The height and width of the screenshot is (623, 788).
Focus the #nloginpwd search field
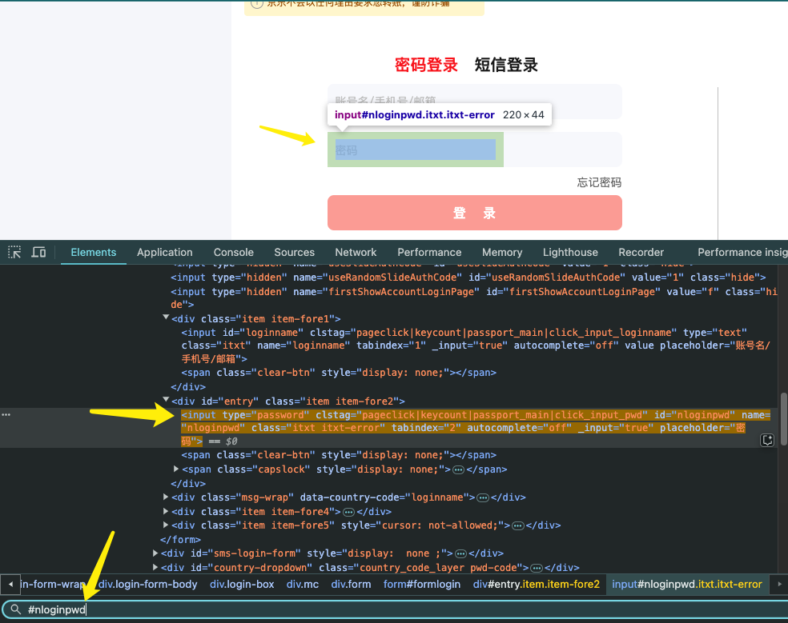(400, 609)
